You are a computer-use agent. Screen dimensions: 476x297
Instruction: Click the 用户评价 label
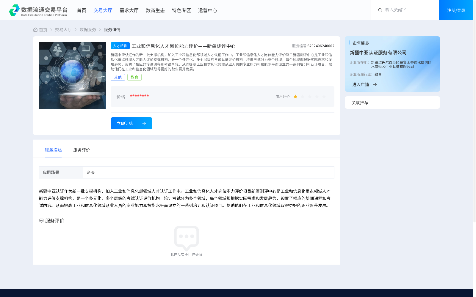point(283,97)
